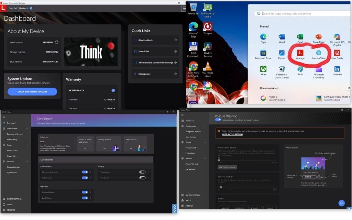Open PowerPoint from the pinned apps
Viewport: 352px width, 220px height.
point(319,38)
